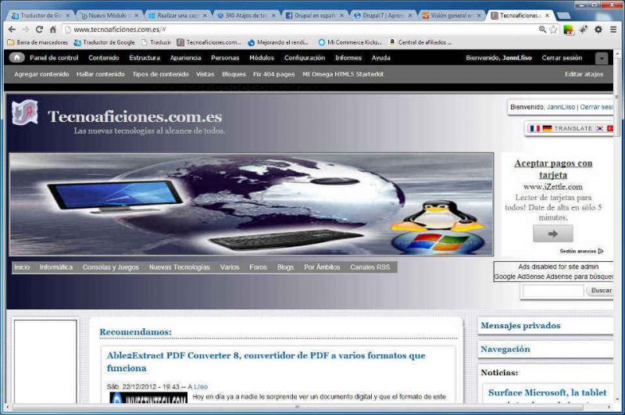Viewport: 625px width, 415px height.
Task: Open settings gear extension icon
Action: [598, 30]
